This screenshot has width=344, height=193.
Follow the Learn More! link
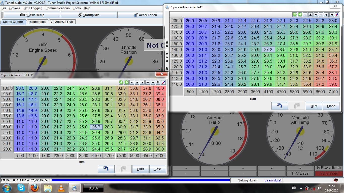pos(273,180)
